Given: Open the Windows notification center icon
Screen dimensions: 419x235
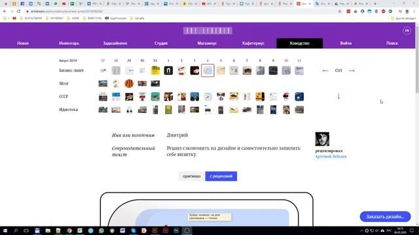Looking at the screenshot, I should click(x=412, y=230).
